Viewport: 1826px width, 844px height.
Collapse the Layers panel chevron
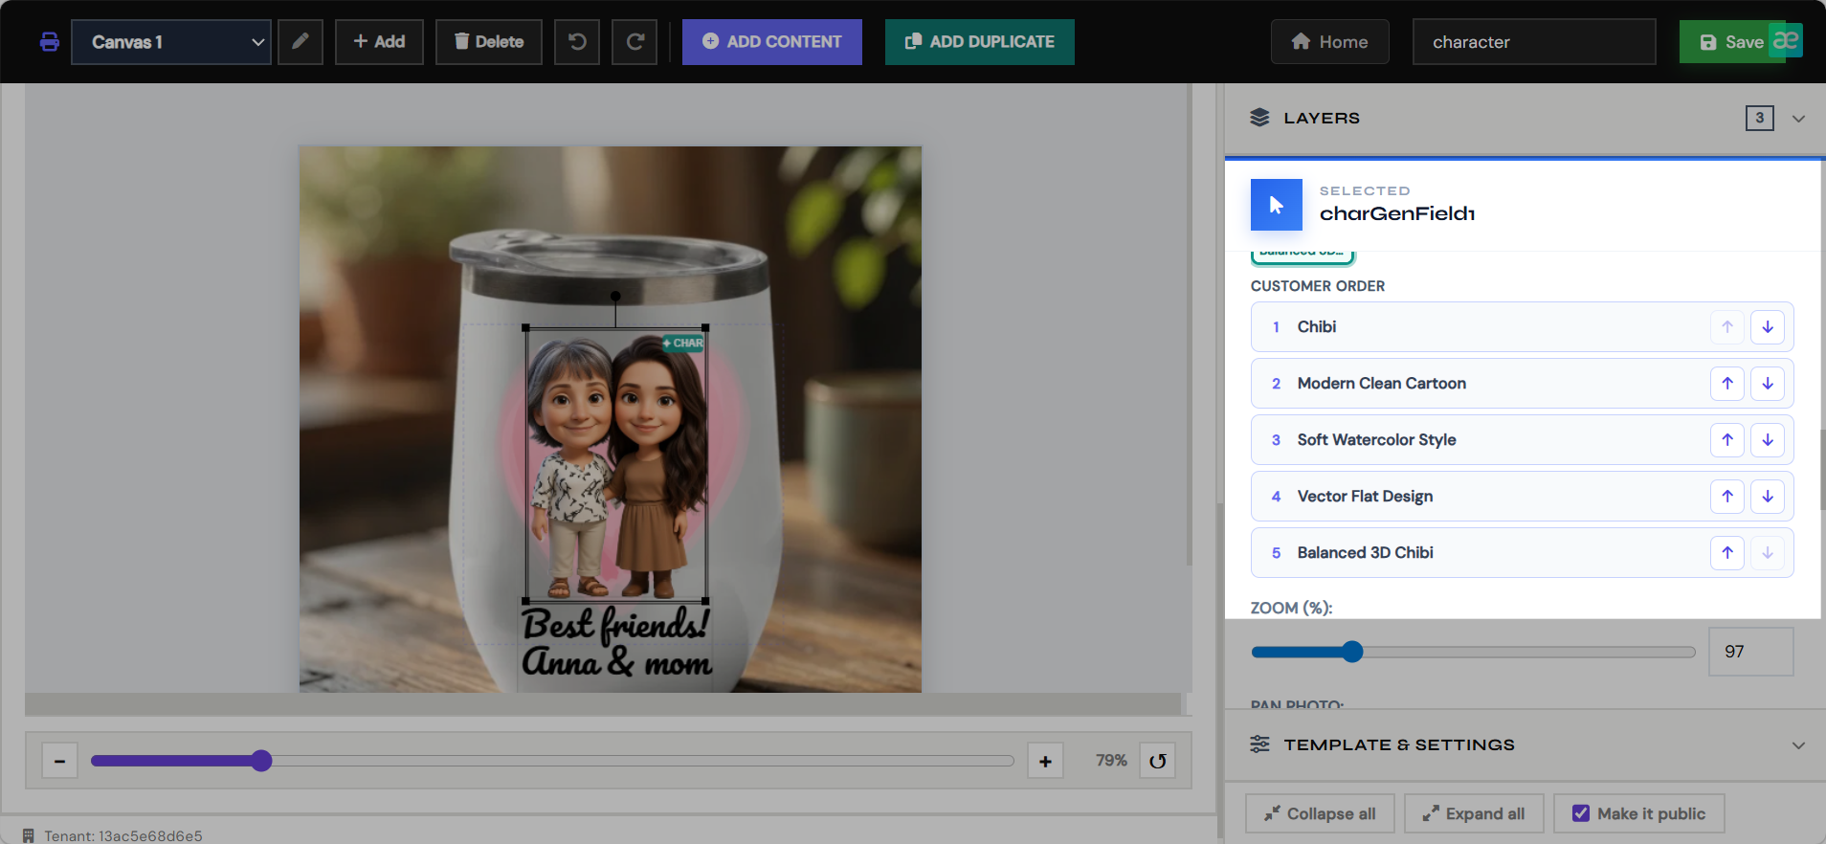coord(1798,119)
